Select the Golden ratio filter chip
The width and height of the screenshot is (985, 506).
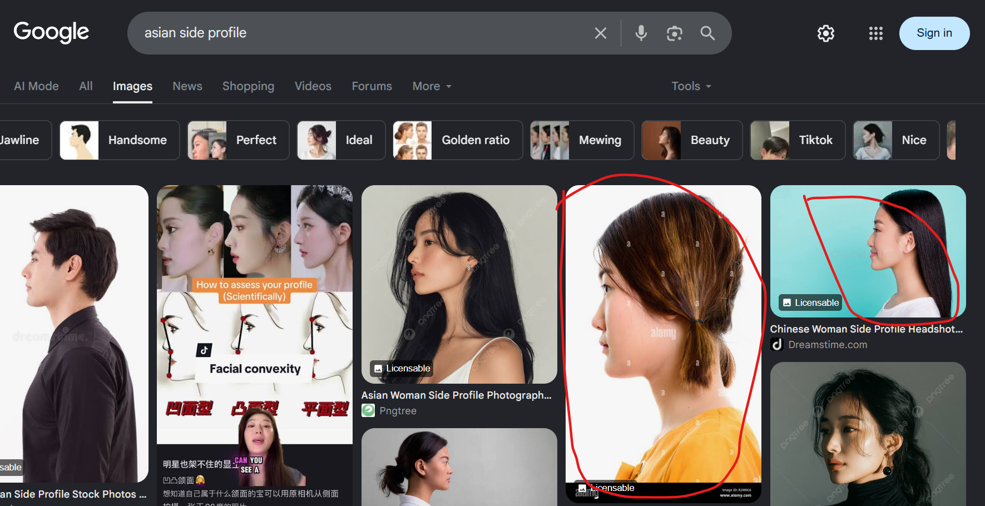pos(458,140)
